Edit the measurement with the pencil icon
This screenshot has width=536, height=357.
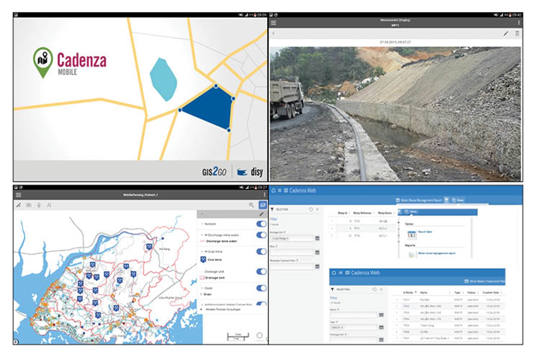[506, 34]
